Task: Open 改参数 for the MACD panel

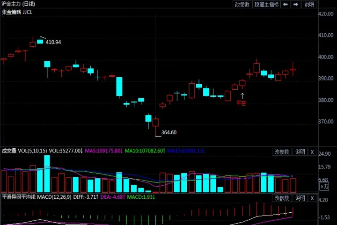Action: click(x=282, y=197)
